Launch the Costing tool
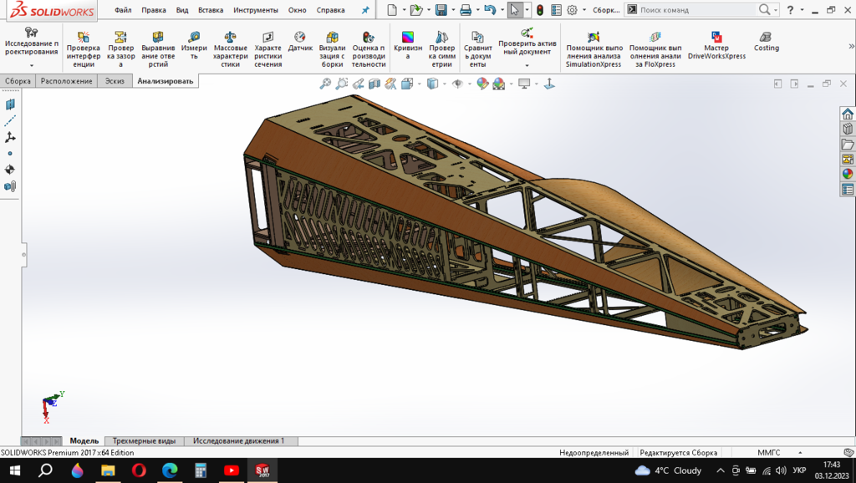Image resolution: width=856 pixels, height=483 pixels. coord(766,43)
